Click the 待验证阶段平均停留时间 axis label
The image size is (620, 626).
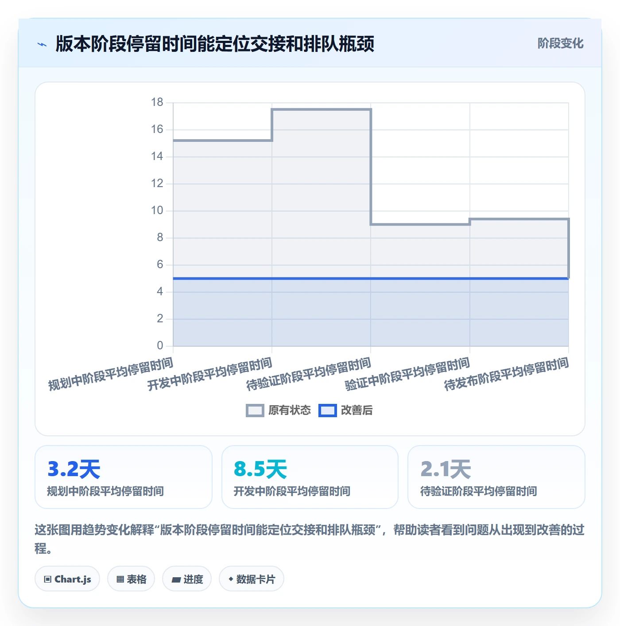point(309,375)
